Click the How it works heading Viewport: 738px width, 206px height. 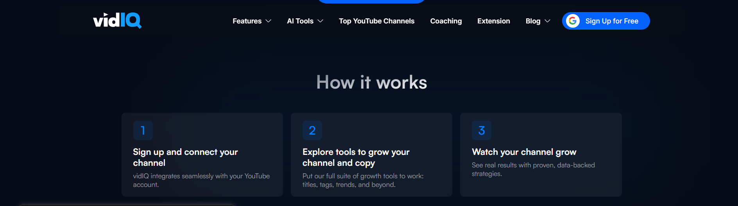(371, 82)
